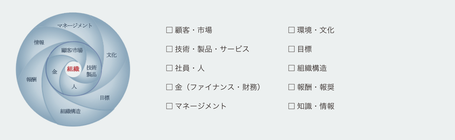Click the 文化 segment on the outer ring
The width and height of the screenshot is (455, 140).
111,55
